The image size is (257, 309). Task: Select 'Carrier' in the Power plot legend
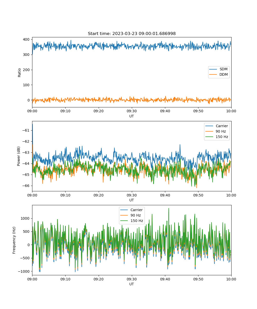[222, 126]
